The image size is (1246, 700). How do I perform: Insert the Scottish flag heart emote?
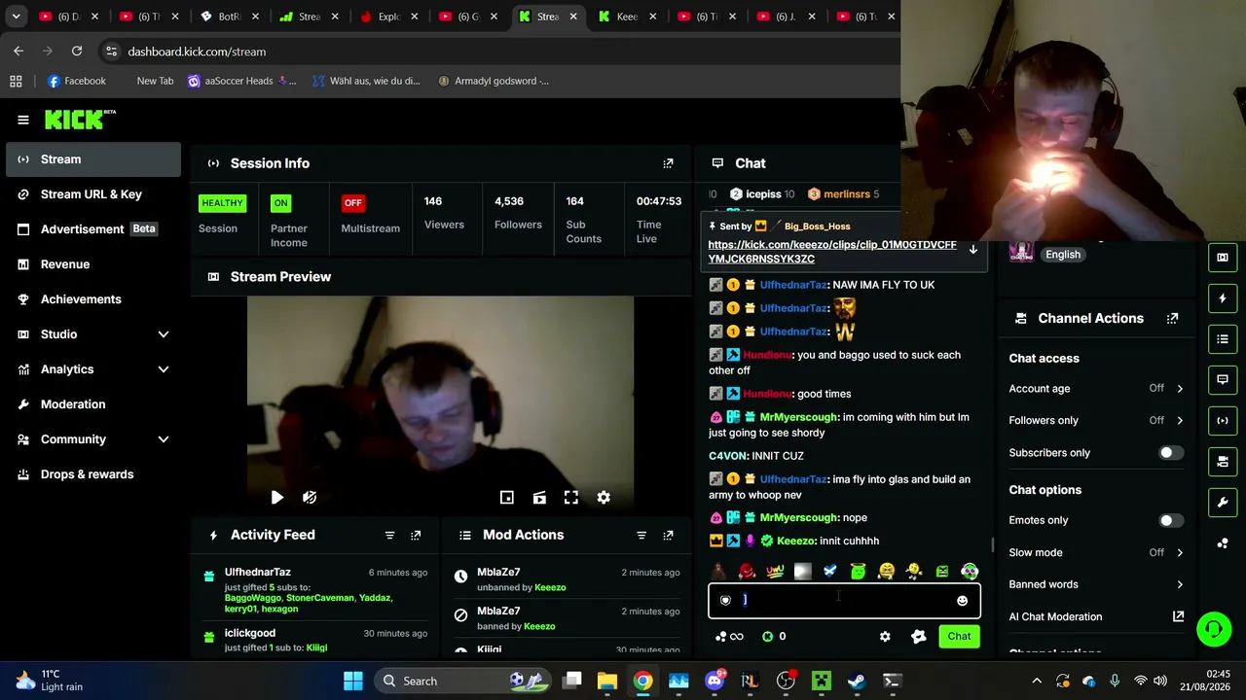[829, 572]
